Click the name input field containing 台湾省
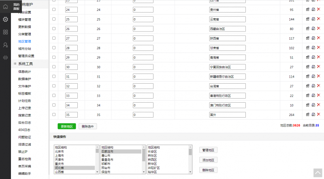This screenshot has width=324, height=179. pyautogui.click(x=227, y=86)
